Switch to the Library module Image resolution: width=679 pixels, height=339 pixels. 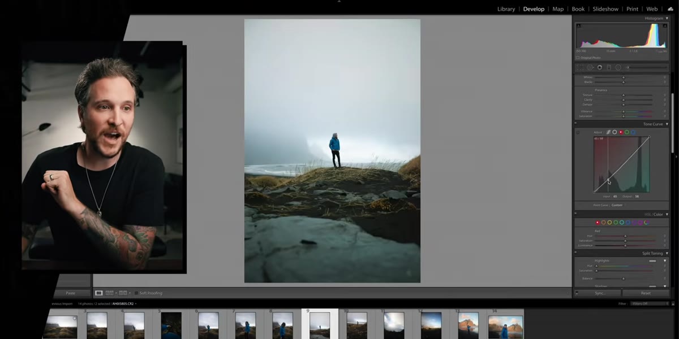coord(506,9)
